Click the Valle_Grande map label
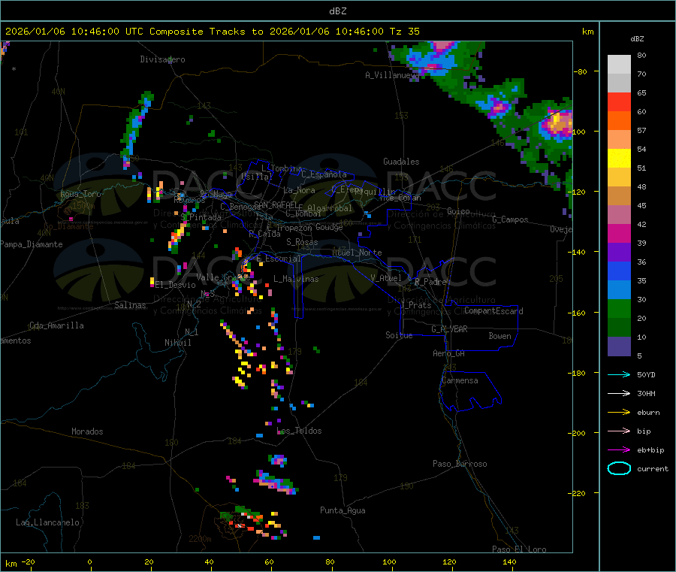The width and height of the screenshot is (676, 572). tap(223, 277)
